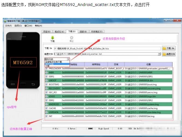The height and width of the screenshot is (137, 182).
Task: Switch to the Format (格式化) tab
Action: 59,32
